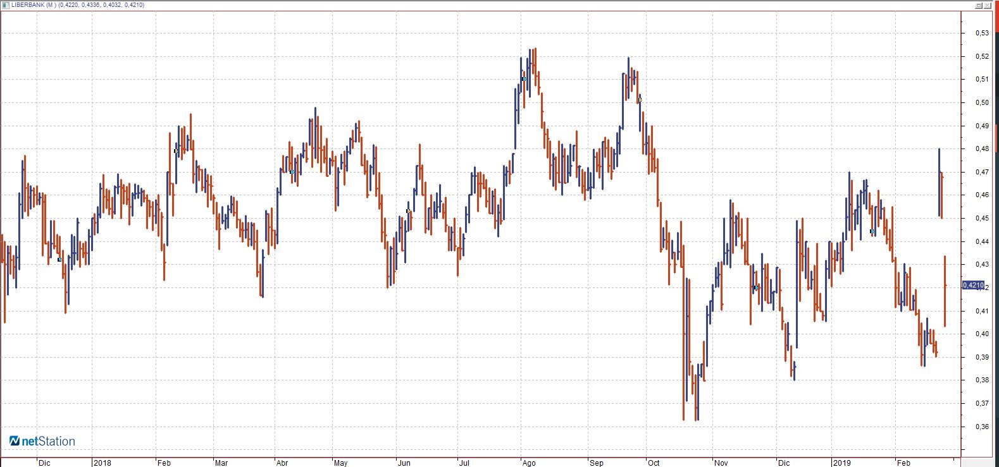Click the Jul label on the time axis

click(x=464, y=463)
